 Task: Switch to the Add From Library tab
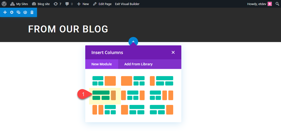138,64
